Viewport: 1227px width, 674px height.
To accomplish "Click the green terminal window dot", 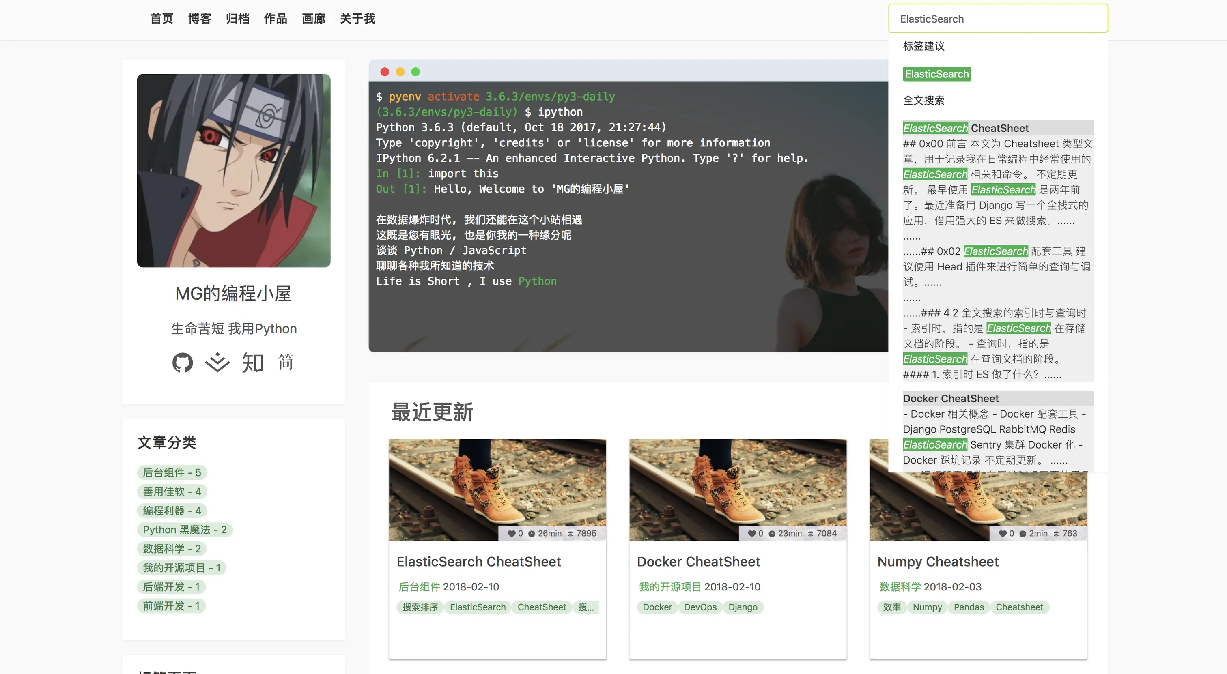I will (x=415, y=72).
